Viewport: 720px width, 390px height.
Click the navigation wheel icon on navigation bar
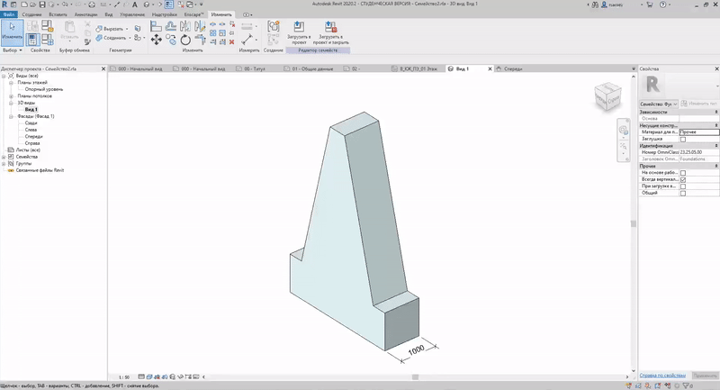(x=623, y=132)
